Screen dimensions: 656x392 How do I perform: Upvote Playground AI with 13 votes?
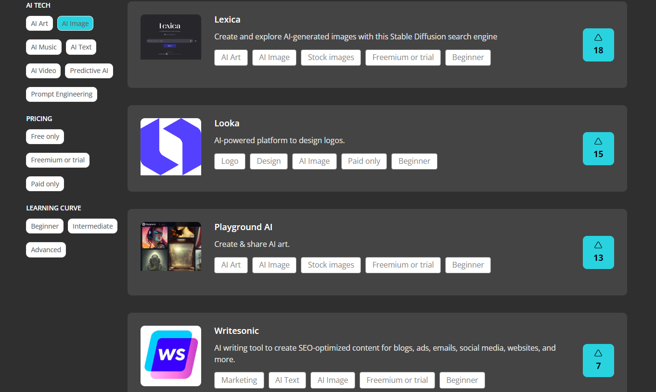tap(598, 252)
